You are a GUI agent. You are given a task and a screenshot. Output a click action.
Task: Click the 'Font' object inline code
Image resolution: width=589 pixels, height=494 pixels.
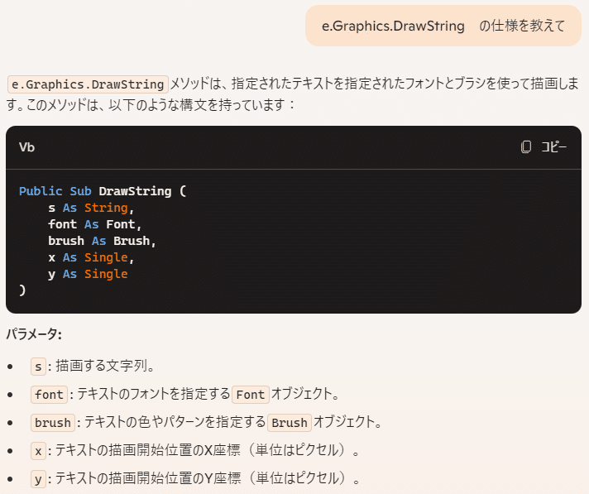pyautogui.click(x=251, y=395)
